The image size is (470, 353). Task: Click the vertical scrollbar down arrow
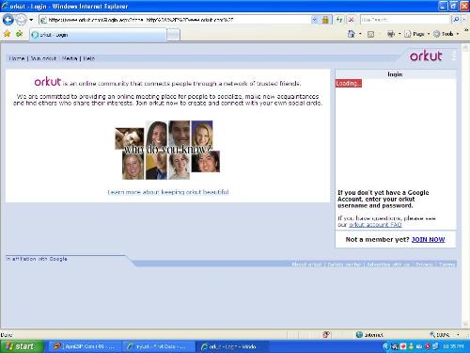(465, 324)
